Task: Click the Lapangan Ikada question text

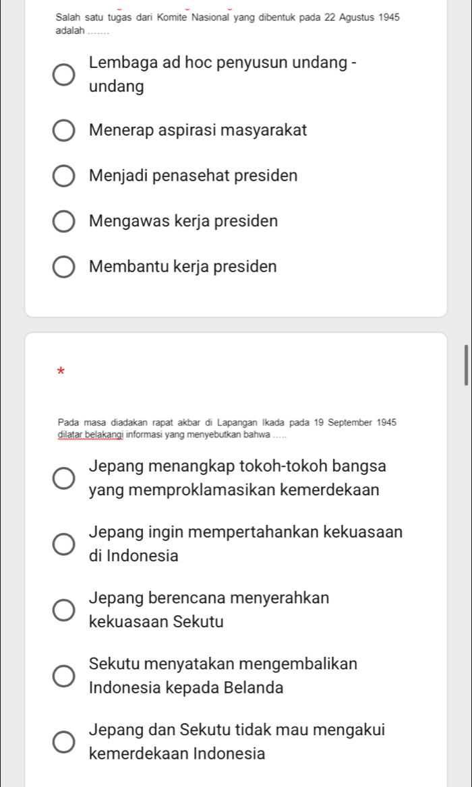Action: click(x=227, y=429)
